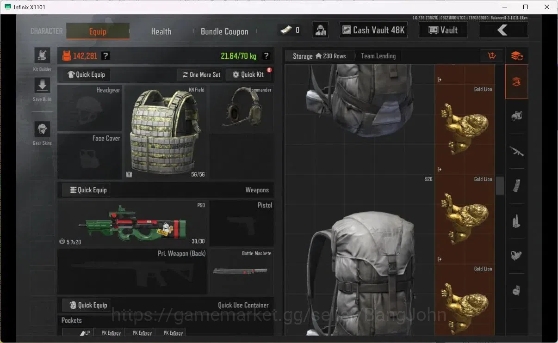This screenshot has height=343, width=558.
Task: Click the help icon next to 142,281
Action: 106,56
